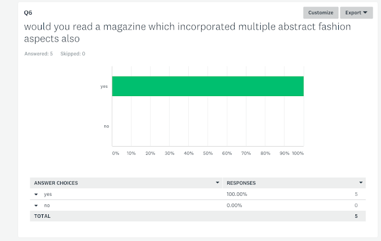
Task: Select the green yes bar in chart
Action: (x=208, y=86)
